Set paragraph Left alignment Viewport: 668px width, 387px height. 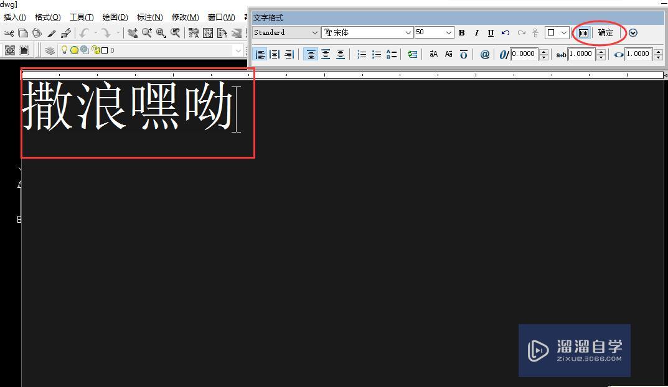coord(260,54)
